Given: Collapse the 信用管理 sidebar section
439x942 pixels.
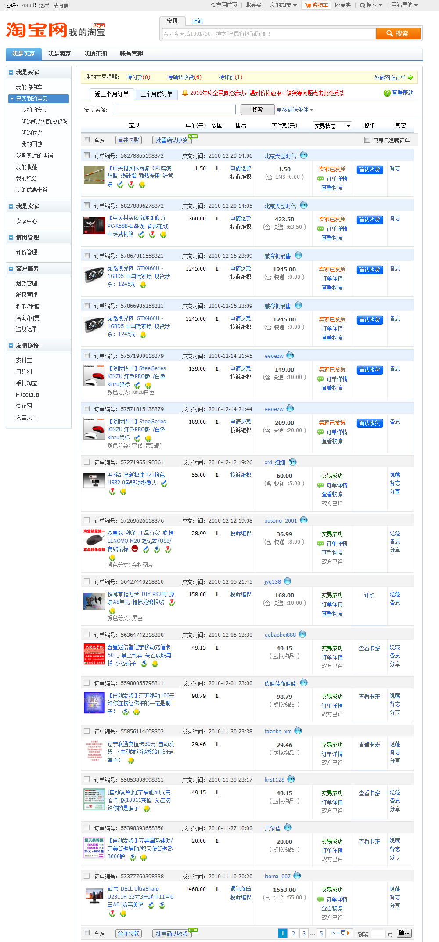Looking at the screenshot, I should [11, 238].
